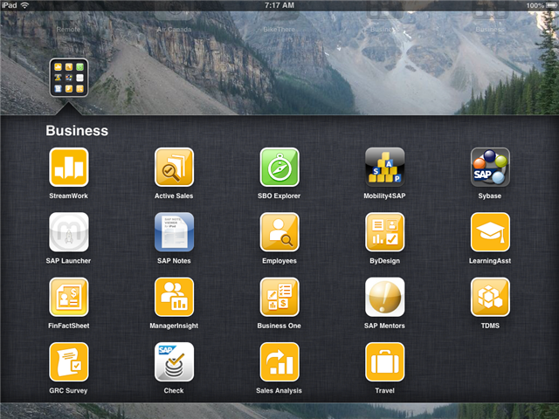Screen dimensions: 559x419
Task: Tap the open Business folder thumbnail
Action: [x=69, y=78]
